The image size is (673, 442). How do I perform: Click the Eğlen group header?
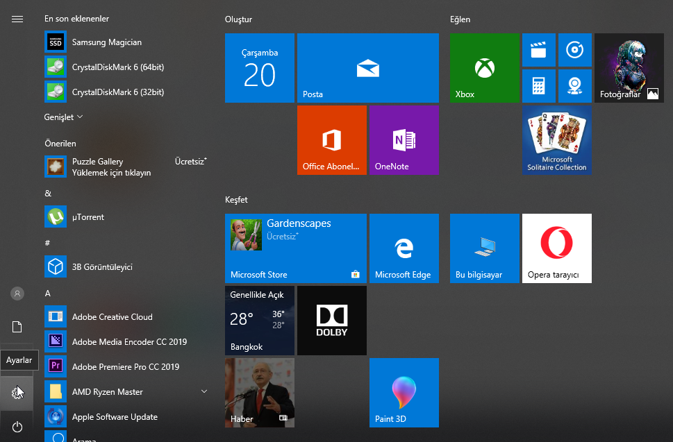(x=460, y=19)
